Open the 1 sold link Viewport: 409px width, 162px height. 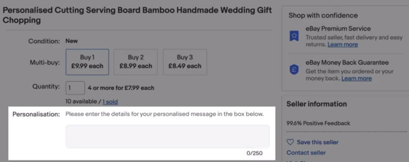tap(110, 102)
